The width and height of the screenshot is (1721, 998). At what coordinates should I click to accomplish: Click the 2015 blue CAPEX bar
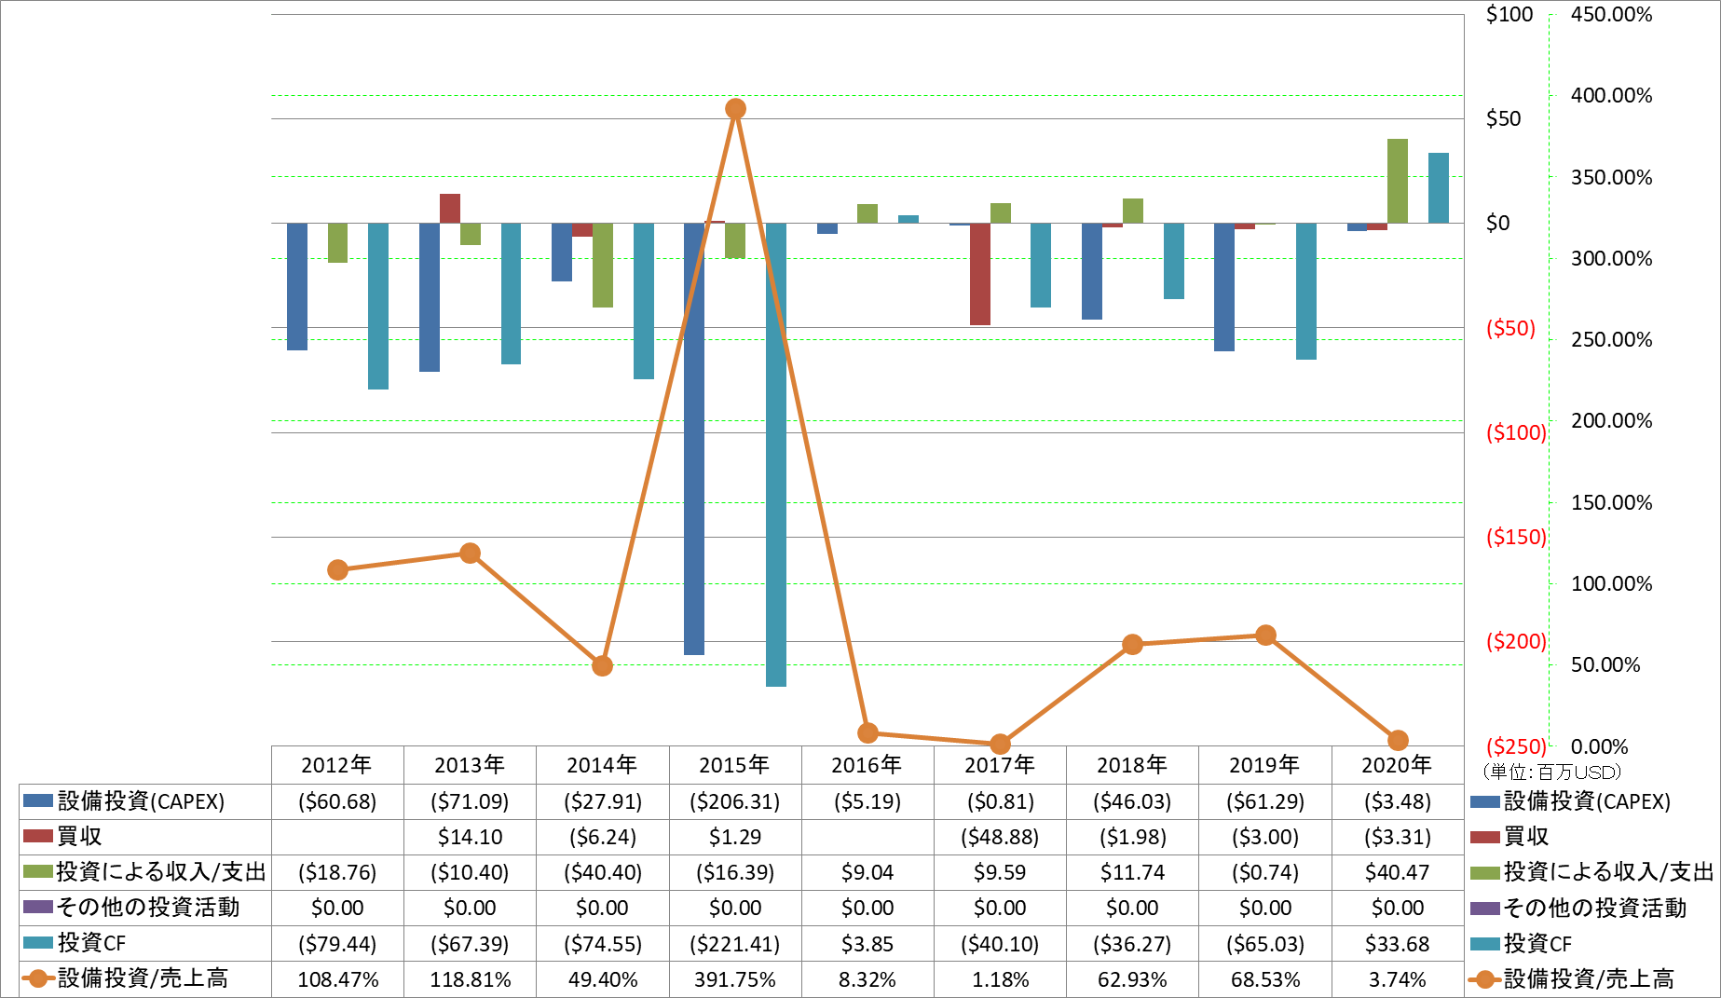[694, 439]
